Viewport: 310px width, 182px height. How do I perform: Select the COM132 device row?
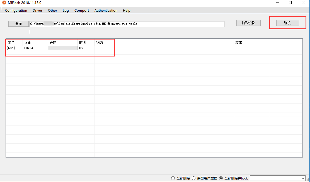click(154, 48)
